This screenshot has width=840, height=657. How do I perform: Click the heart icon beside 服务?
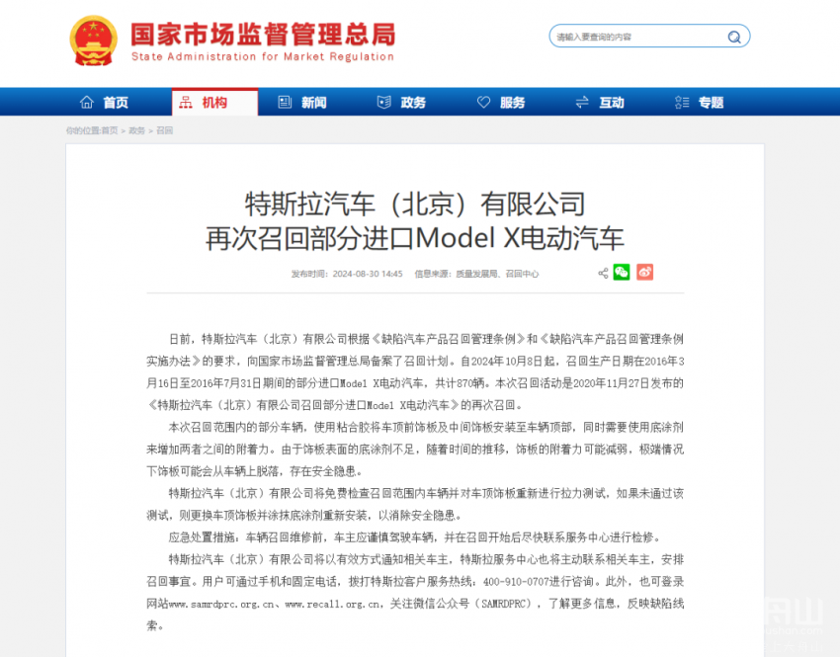(484, 102)
